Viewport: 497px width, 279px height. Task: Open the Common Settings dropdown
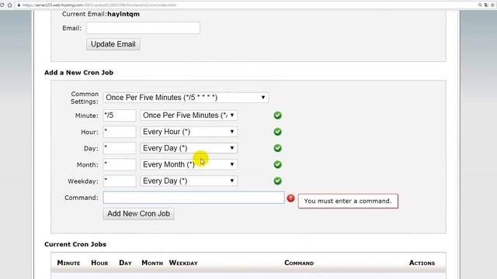point(186,98)
